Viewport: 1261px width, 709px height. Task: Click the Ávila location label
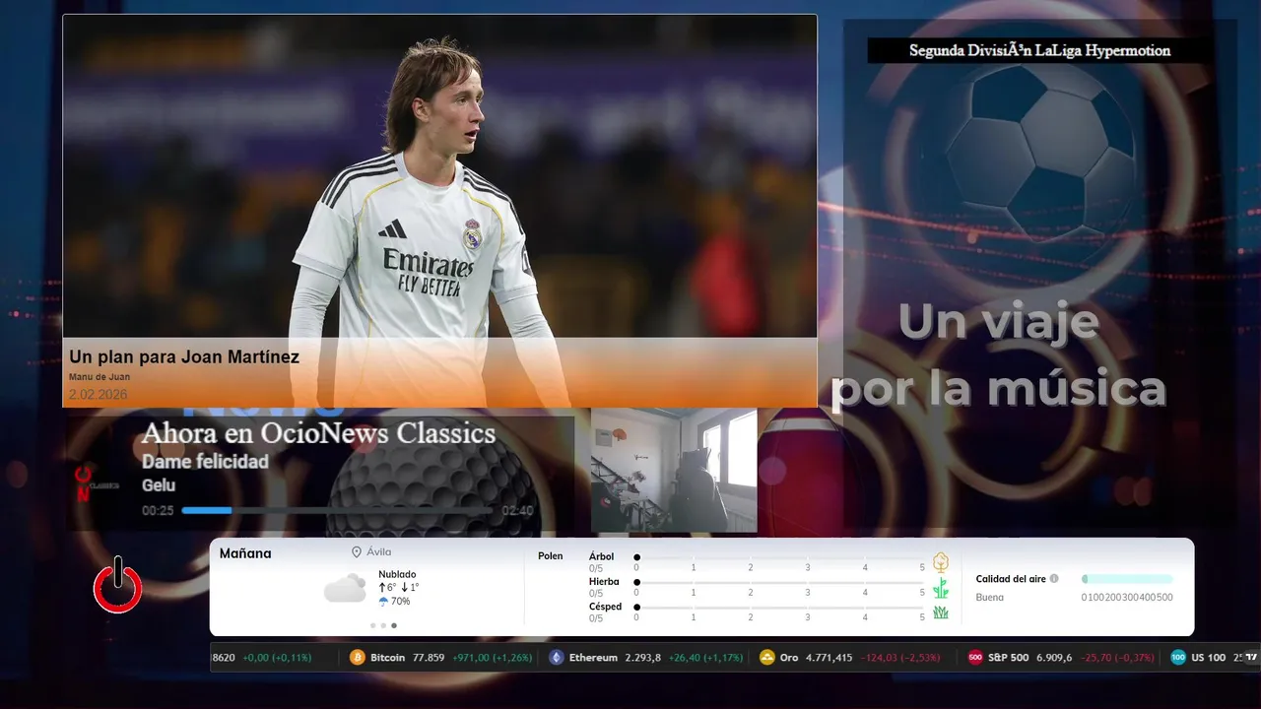click(378, 552)
